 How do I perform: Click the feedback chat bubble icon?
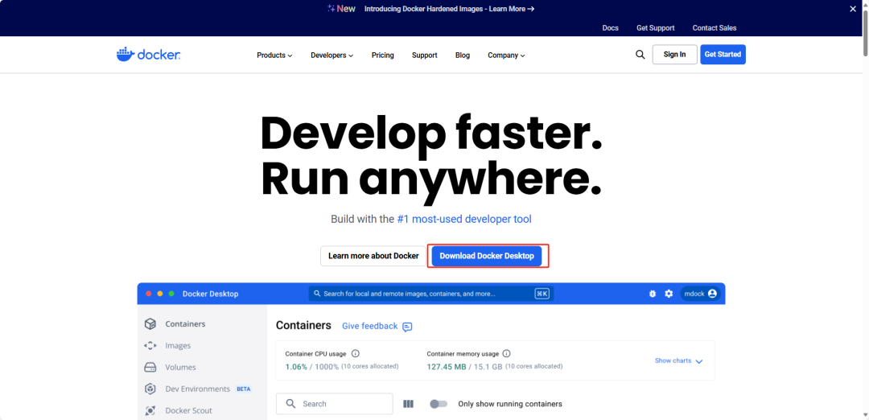(407, 327)
